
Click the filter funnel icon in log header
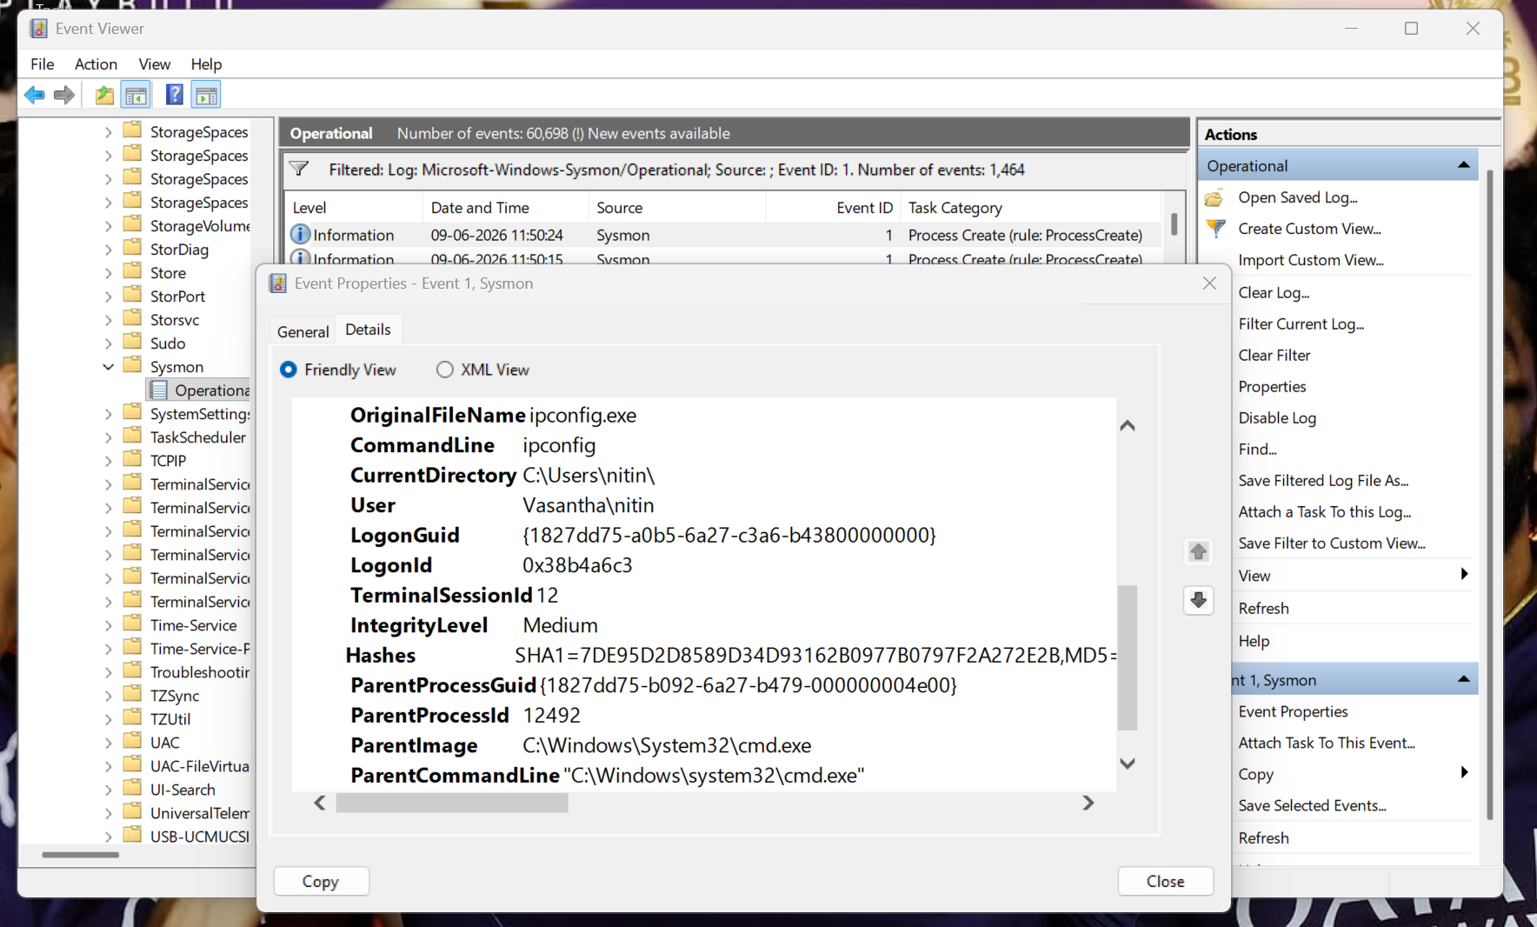click(299, 169)
